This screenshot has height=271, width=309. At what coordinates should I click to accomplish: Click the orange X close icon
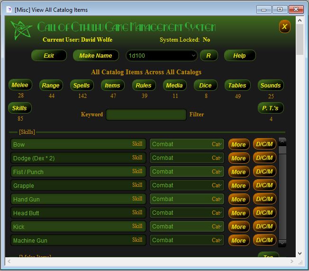[284, 26]
